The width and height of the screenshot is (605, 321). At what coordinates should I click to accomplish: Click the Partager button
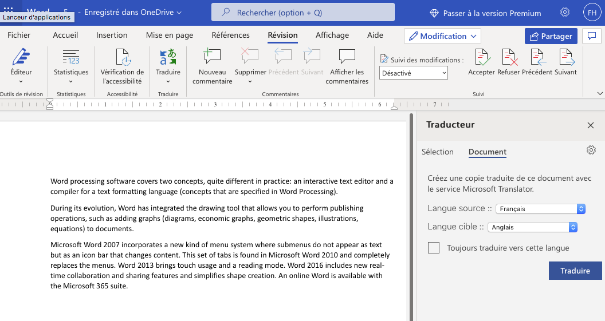pos(551,36)
